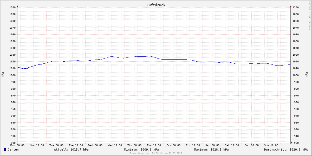Click the left-side hPa axis title
Image resolution: width=312 pixels, height=156 pixels.
click(x=3, y=75)
